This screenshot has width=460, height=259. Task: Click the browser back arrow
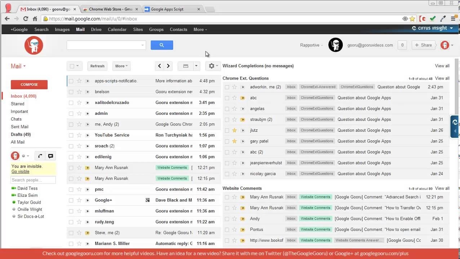pos(7,19)
